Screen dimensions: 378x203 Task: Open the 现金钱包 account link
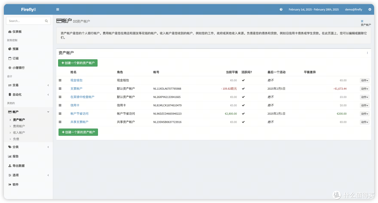pos(76,80)
